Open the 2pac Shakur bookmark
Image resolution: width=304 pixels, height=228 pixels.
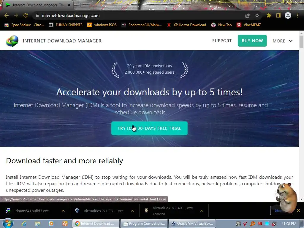[x=24, y=25]
